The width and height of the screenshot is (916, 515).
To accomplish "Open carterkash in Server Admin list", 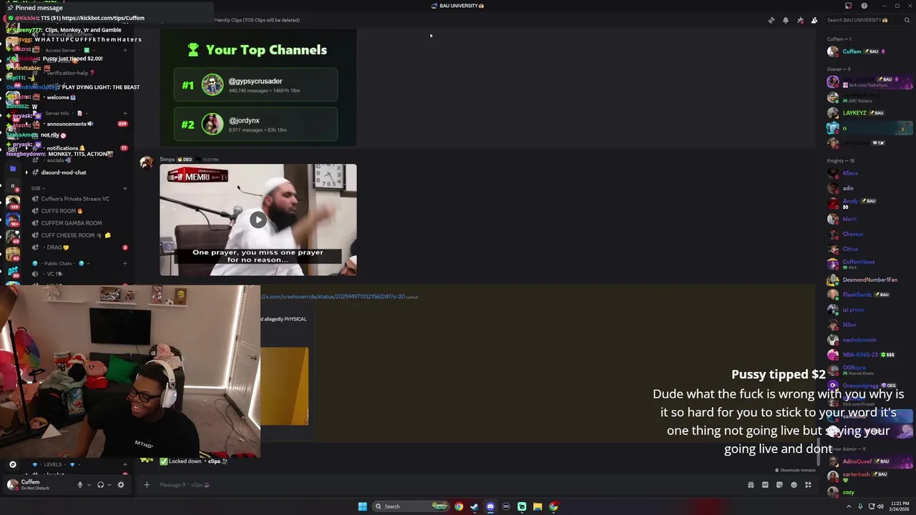I will 869,476.
